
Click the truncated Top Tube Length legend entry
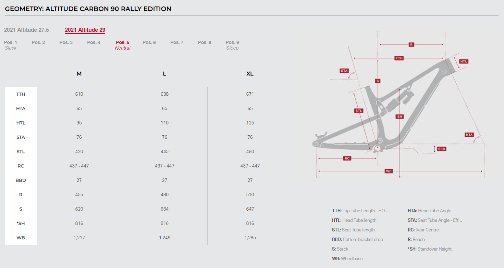pyautogui.click(x=360, y=211)
